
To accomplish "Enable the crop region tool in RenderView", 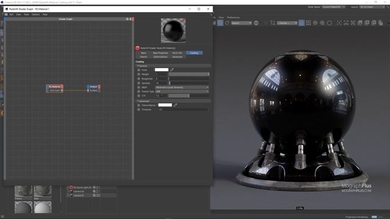I will [x=272, y=23].
